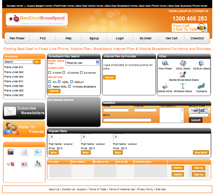
Task: Open the Naked ADSL router icon
Action: 165,86
